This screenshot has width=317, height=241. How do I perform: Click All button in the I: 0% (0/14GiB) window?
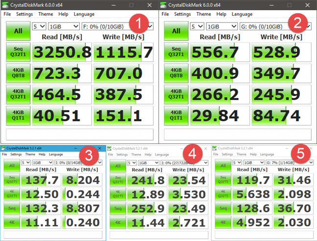coord(12,165)
